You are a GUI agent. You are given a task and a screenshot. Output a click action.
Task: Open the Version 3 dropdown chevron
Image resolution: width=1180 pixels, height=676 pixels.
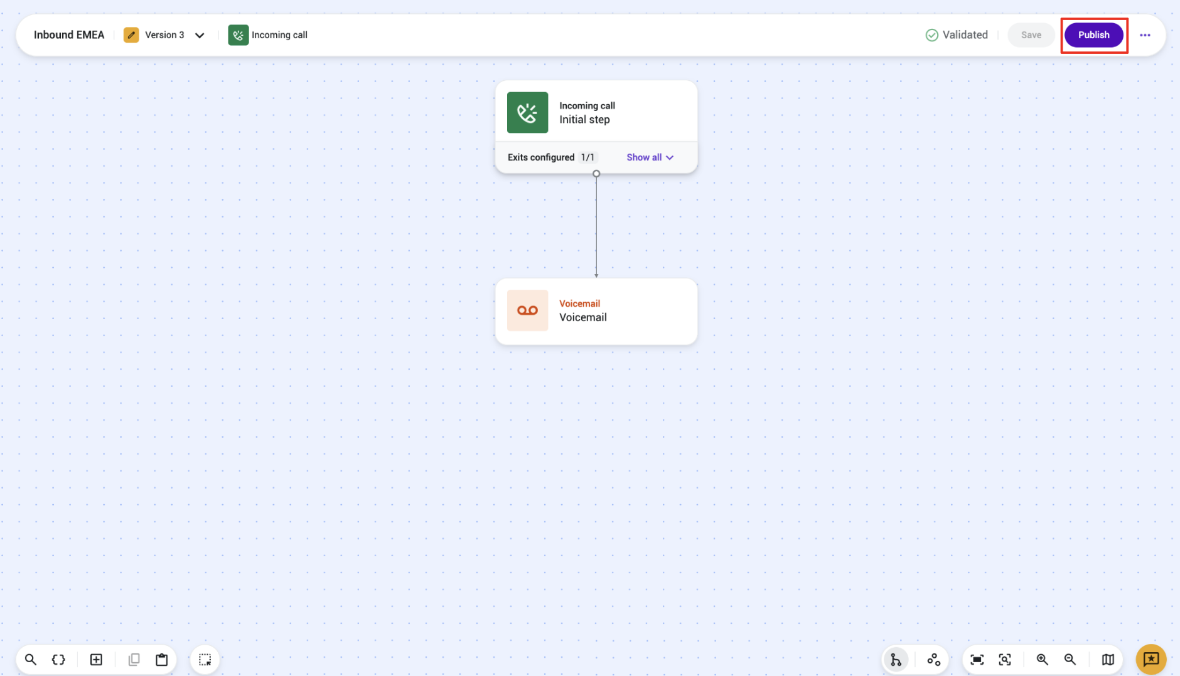pyautogui.click(x=200, y=35)
